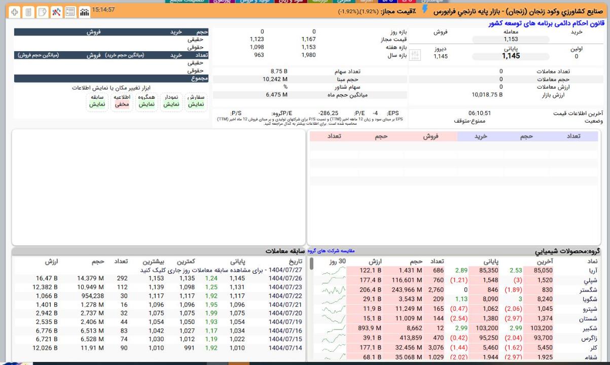Click the list view icon in toolbar

tap(70, 11)
